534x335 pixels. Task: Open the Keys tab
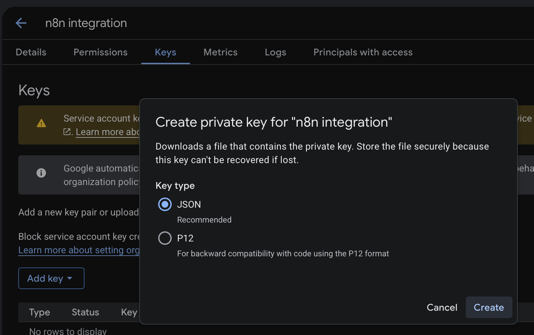pos(166,52)
